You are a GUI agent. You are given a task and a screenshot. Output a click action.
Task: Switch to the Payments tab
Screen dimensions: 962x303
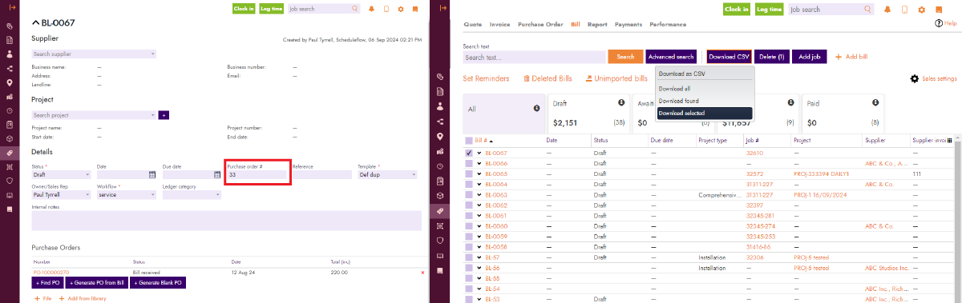pyautogui.click(x=629, y=25)
